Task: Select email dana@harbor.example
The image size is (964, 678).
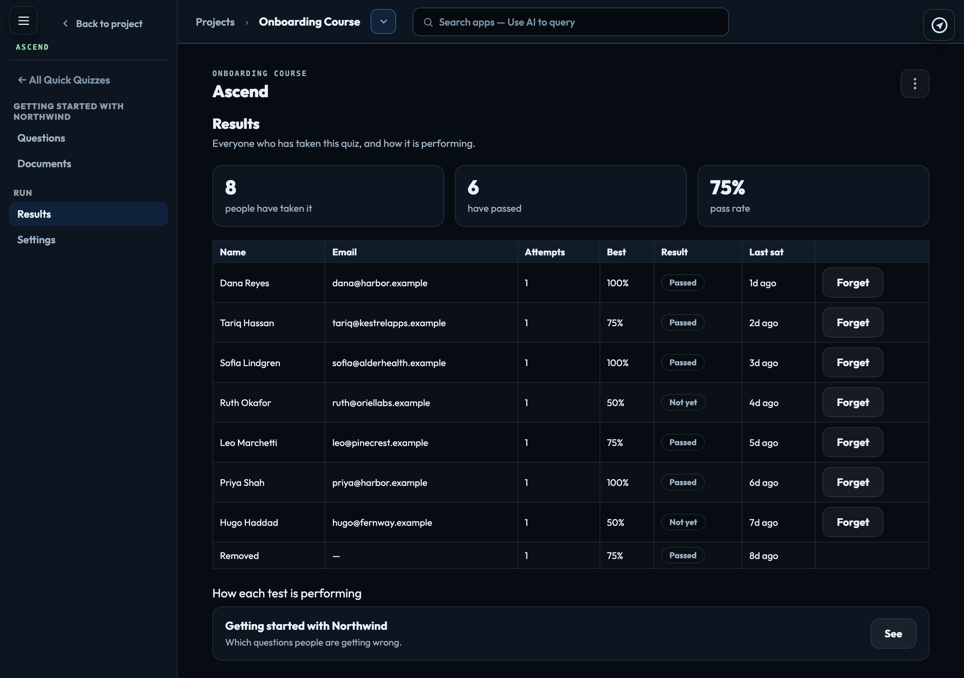Action: point(380,283)
